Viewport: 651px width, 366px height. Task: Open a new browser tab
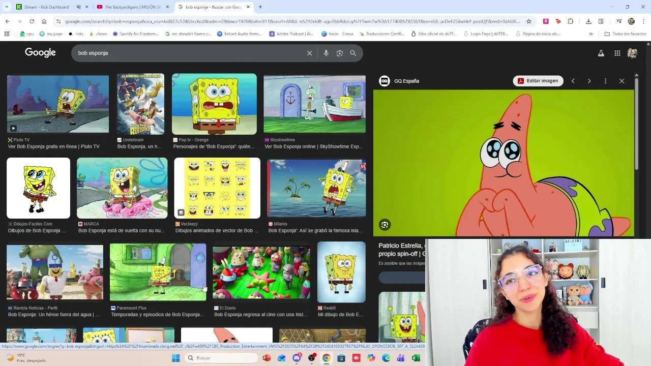tap(260, 7)
